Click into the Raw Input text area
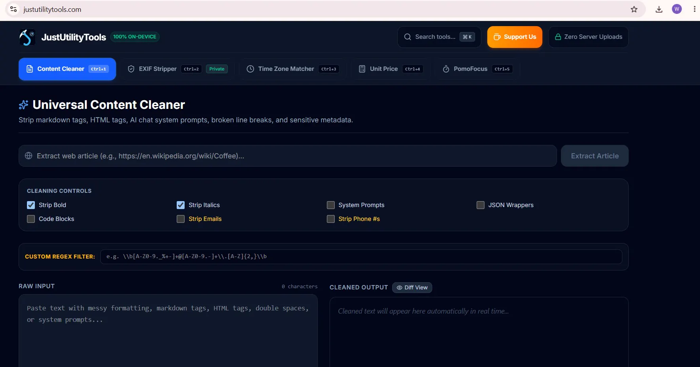 point(168,331)
